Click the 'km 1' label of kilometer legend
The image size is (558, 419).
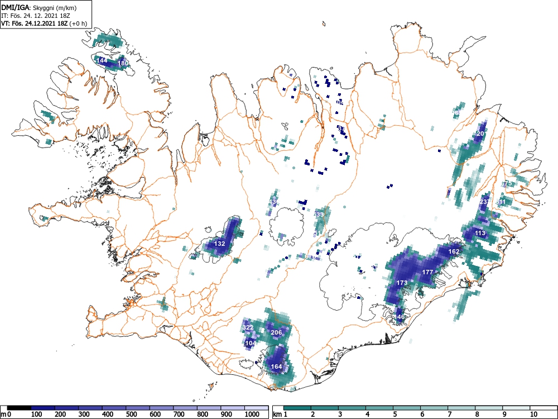tap(281, 415)
